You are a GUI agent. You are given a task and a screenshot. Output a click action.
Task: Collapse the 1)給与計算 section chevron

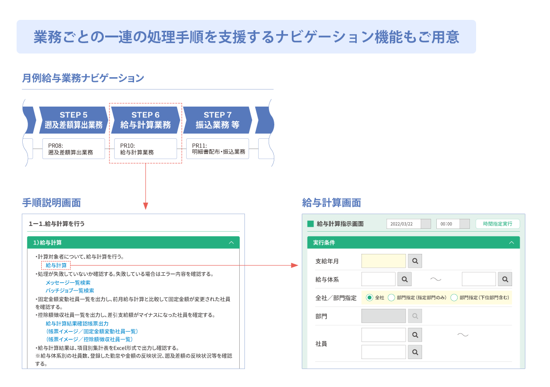[231, 243]
